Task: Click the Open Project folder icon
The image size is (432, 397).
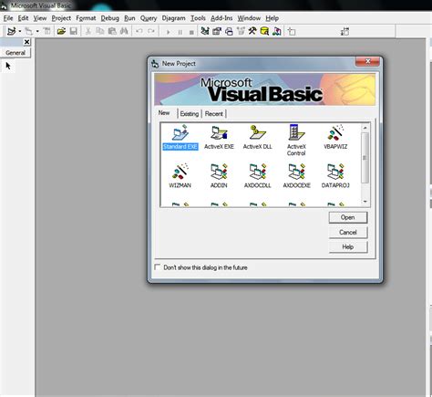Action: click(x=61, y=31)
